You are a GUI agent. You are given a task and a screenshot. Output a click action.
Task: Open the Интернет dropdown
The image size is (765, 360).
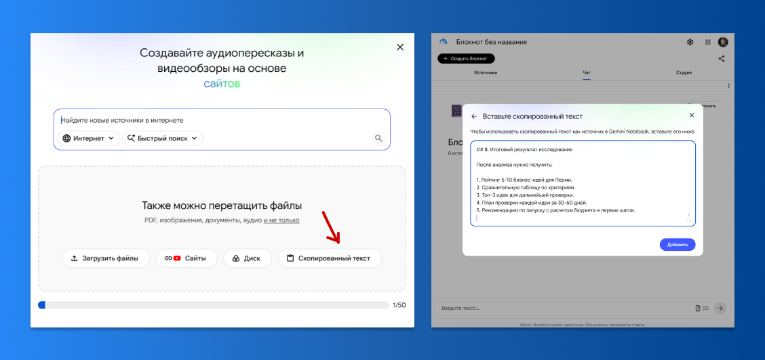[89, 138]
